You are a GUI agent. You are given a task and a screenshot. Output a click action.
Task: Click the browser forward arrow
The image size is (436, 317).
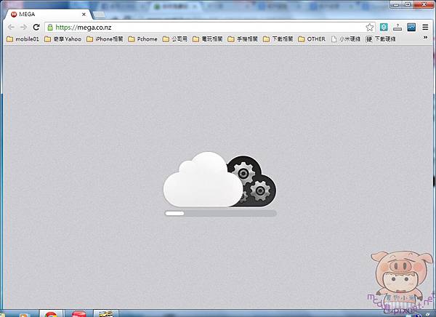(x=24, y=28)
